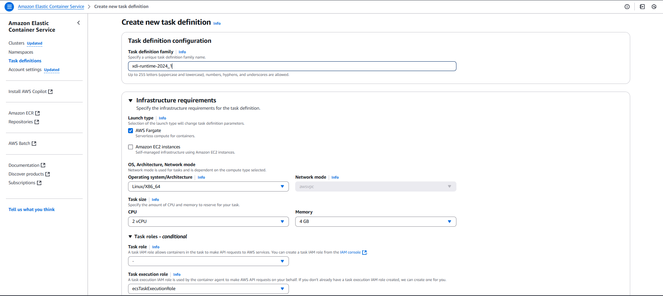The width and height of the screenshot is (663, 296).
Task: Click Updated badge next to Account settings
Action: pyautogui.click(x=52, y=70)
